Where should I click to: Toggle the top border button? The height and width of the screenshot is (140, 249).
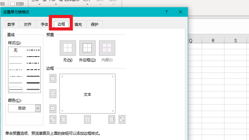[53, 79]
